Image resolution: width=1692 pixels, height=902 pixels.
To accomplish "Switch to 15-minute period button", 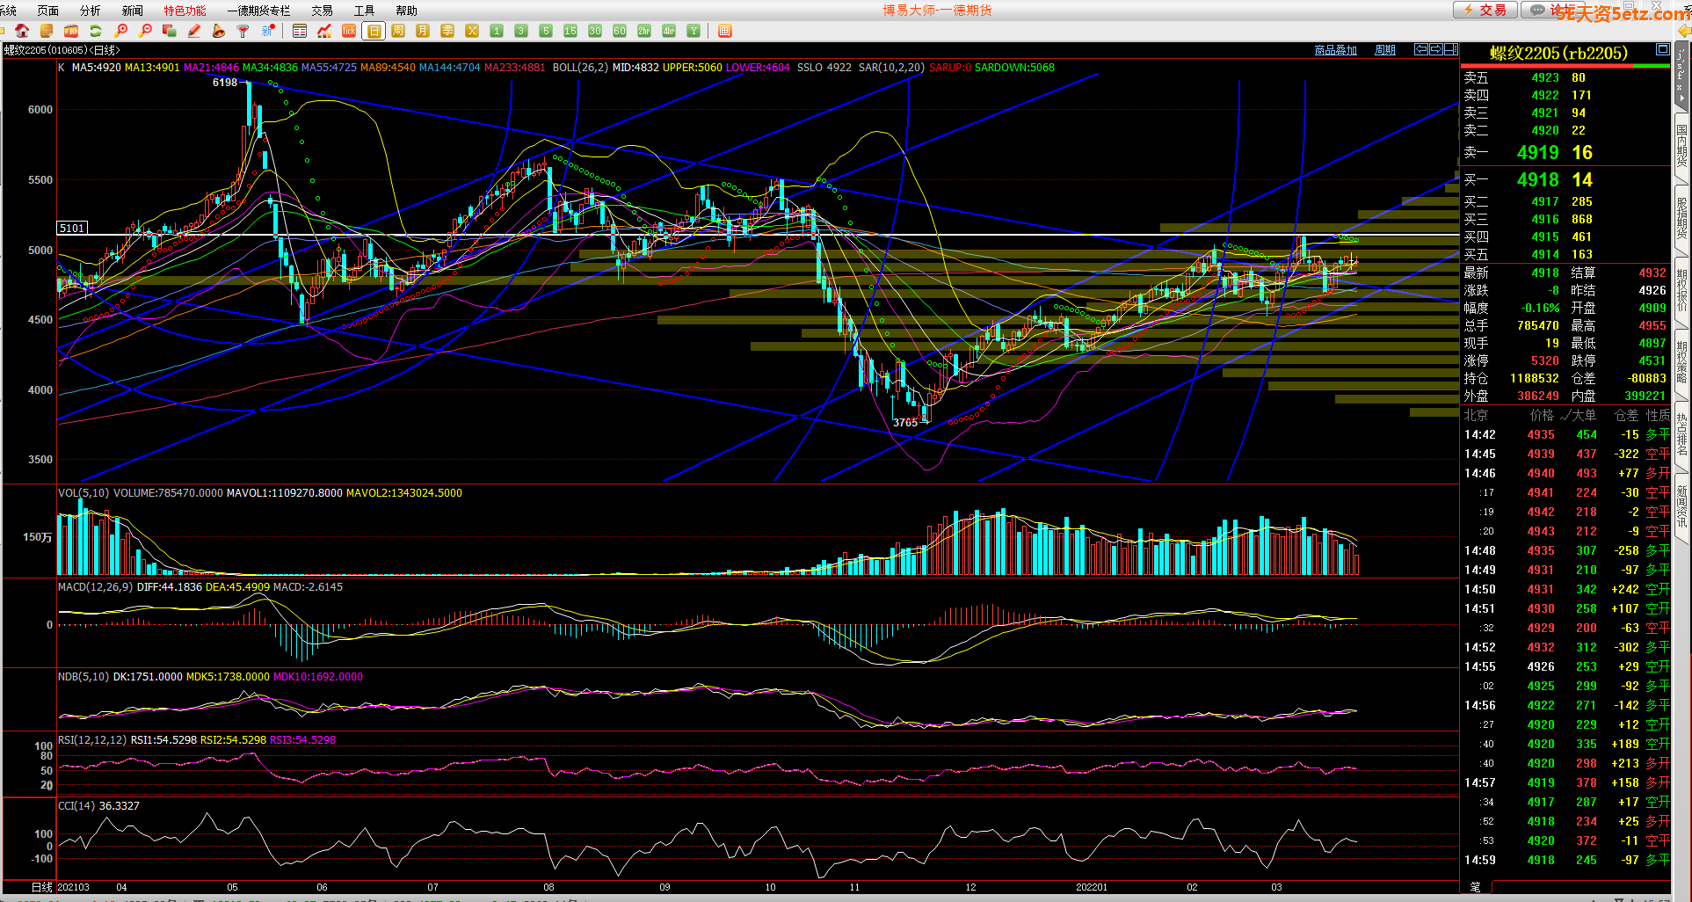I will pos(570,31).
